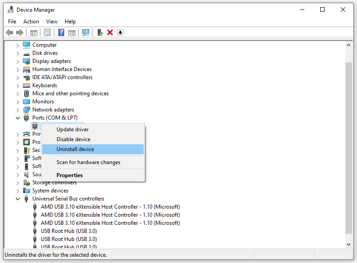Click the Forward arrow toolbar icon

20,32
